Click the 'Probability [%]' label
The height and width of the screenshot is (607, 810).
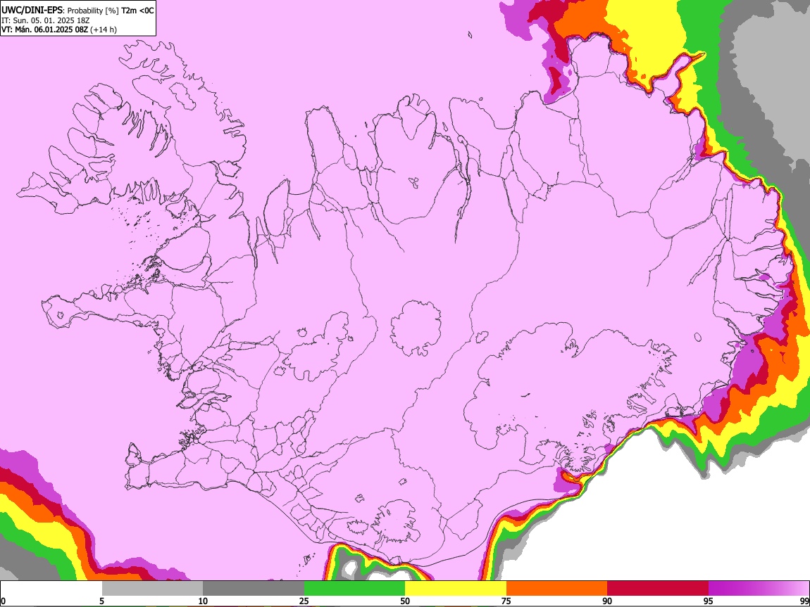pos(93,11)
